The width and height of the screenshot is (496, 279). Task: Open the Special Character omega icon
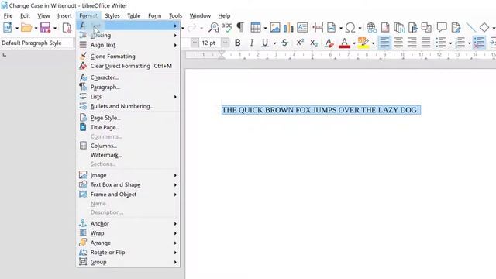click(350, 28)
